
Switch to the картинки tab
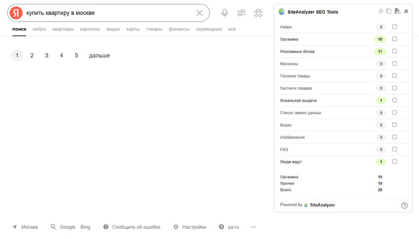click(90, 29)
